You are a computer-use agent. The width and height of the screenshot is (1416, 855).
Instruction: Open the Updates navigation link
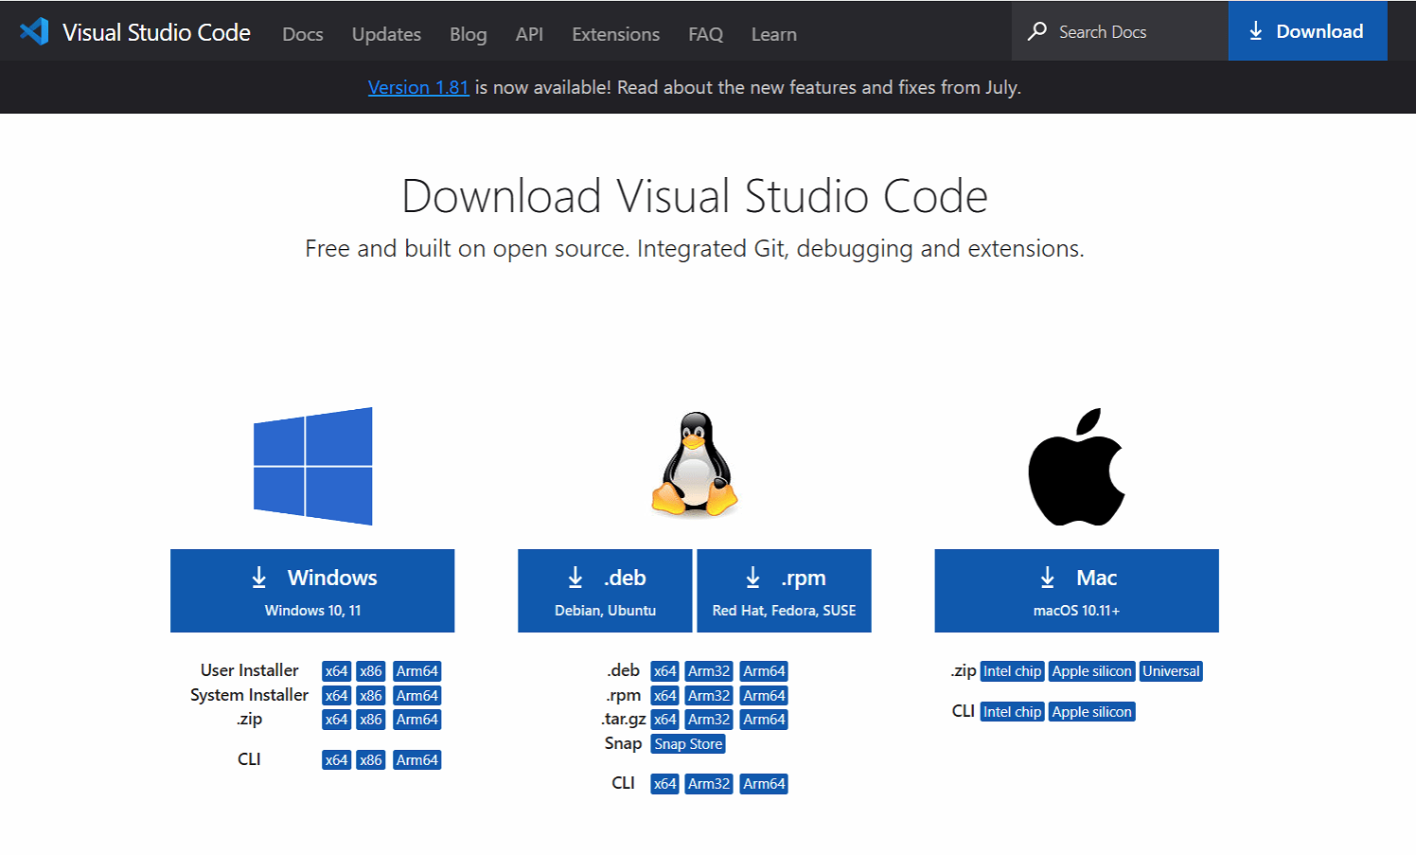(x=386, y=34)
